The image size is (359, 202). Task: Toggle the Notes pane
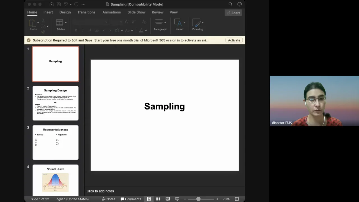click(109, 199)
